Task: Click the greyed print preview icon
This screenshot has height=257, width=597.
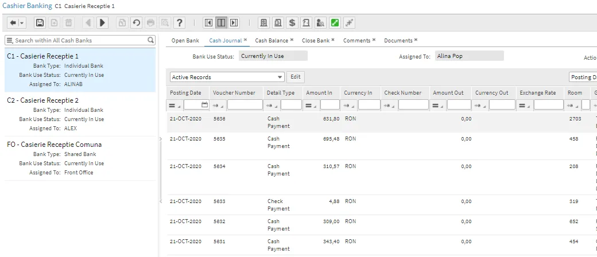Action: [x=165, y=23]
